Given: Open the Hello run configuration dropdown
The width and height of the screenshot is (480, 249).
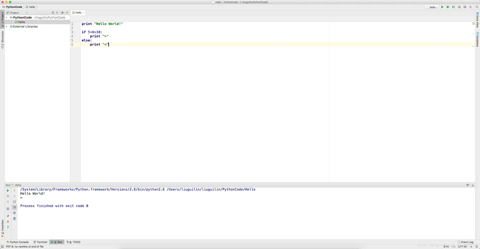Looking at the screenshot, I should (432, 7).
